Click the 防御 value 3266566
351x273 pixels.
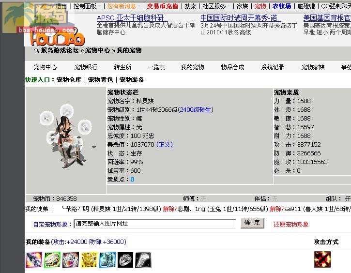(x=309, y=153)
